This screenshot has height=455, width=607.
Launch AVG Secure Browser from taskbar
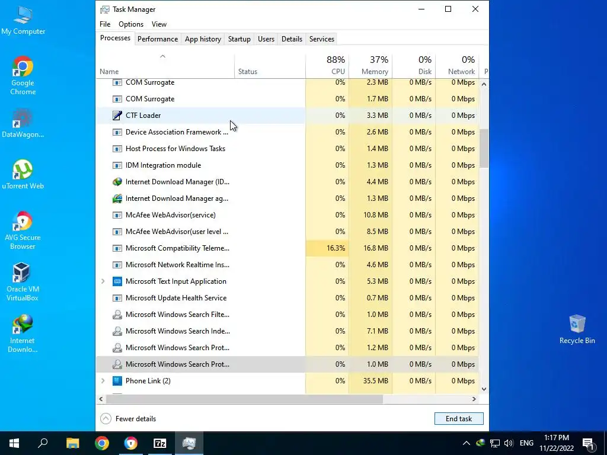(131, 443)
